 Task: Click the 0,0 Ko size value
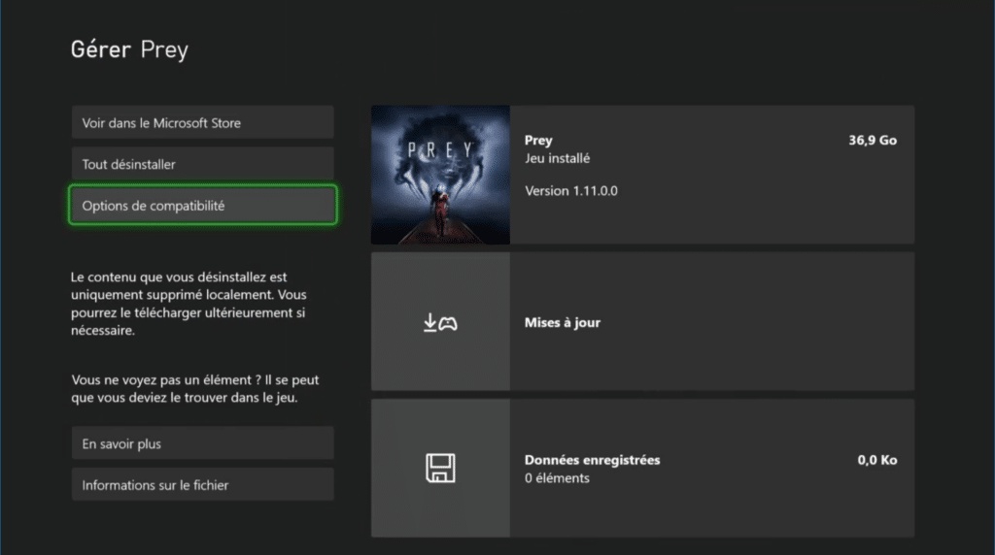pyautogui.click(x=877, y=460)
